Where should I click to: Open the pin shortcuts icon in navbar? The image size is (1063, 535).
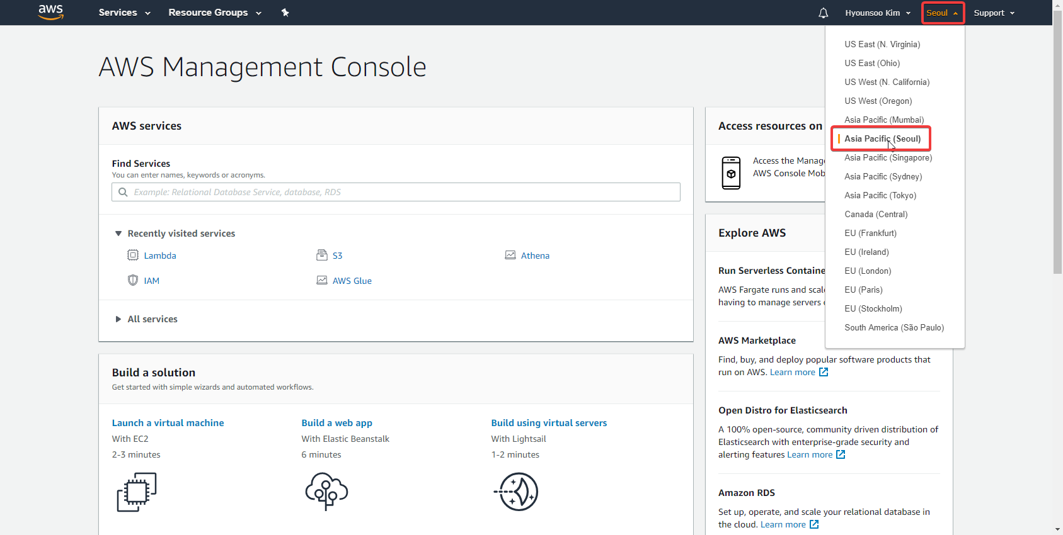(285, 13)
